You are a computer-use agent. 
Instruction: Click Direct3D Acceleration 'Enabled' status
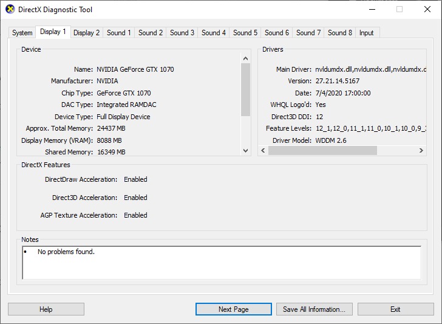(x=135, y=198)
